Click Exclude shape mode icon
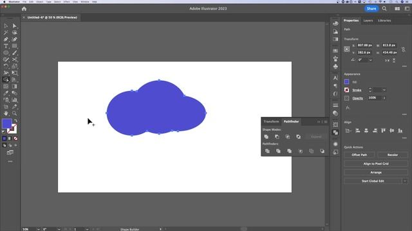Screen dimensions: 412x231 click(x=299, y=137)
